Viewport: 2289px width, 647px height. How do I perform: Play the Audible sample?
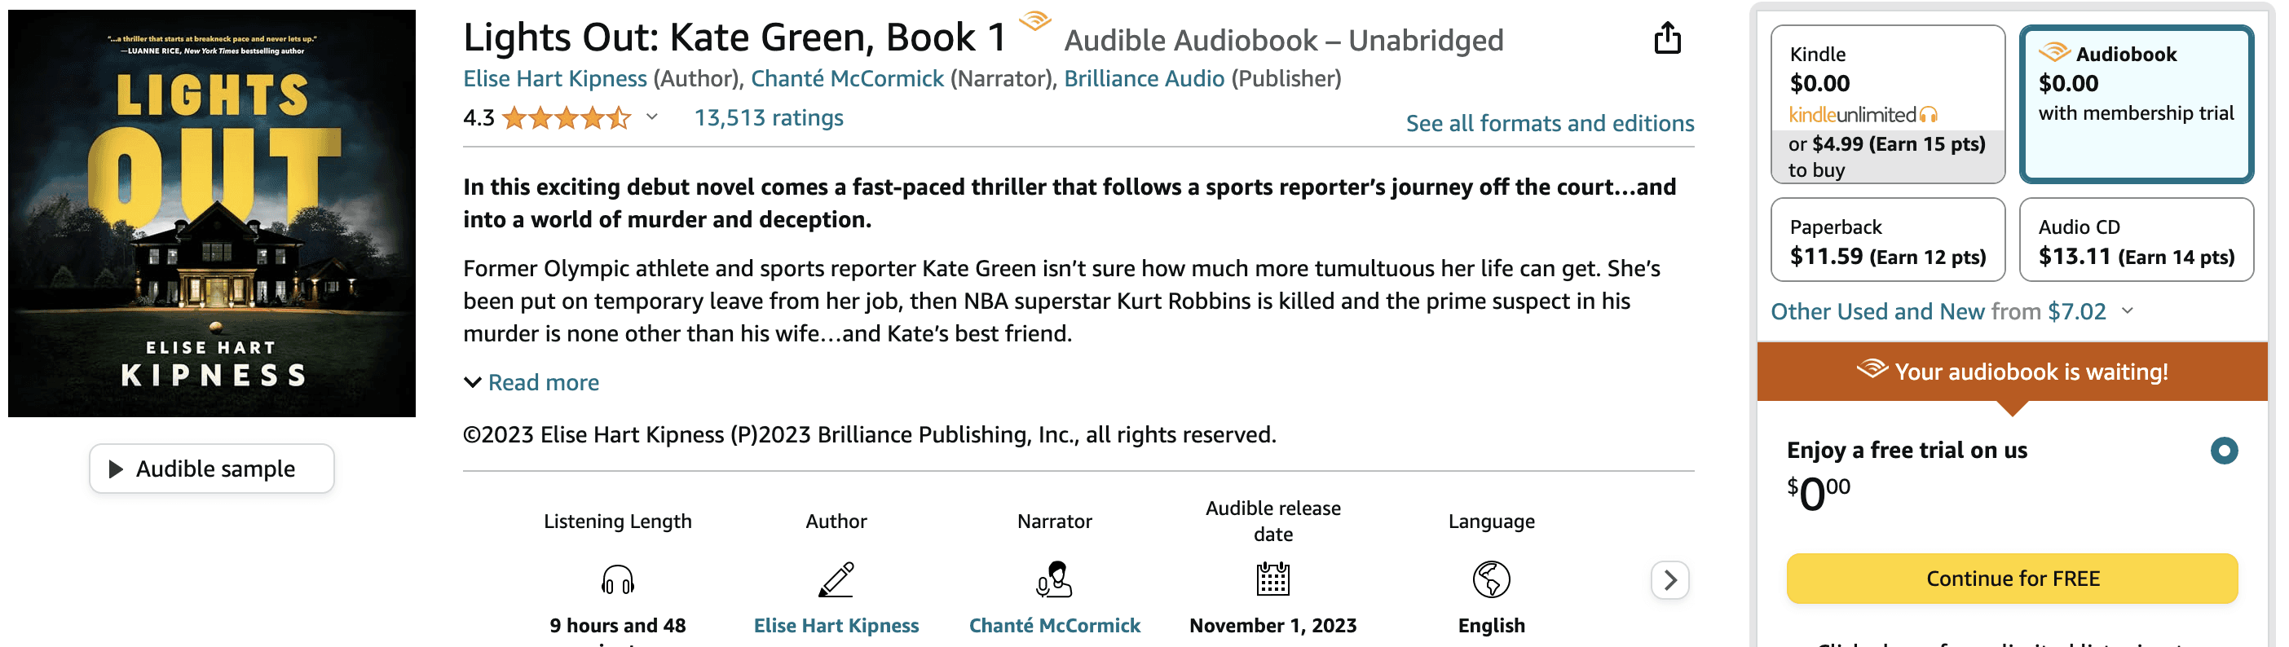click(211, 469)
